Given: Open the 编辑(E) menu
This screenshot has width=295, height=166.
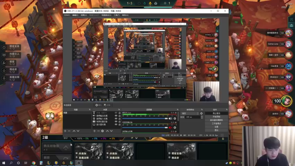Looking at the screenshot, I should point(75,15).
